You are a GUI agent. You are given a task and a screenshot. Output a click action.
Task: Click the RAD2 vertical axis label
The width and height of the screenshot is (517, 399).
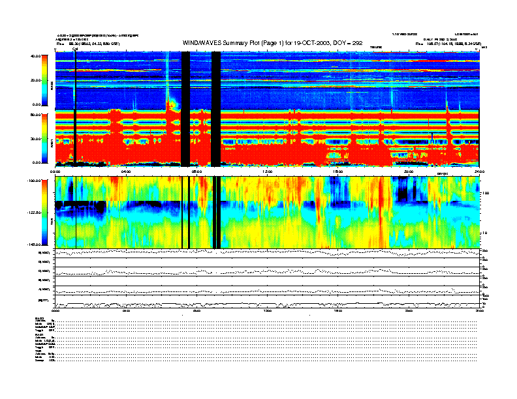coord(52,86)
